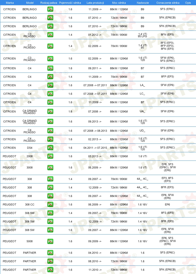The width and height of the screenshot is (196, 274).
Task: Click fuel icon in C4 LC_ body row
Action: [x=50, y=94]
